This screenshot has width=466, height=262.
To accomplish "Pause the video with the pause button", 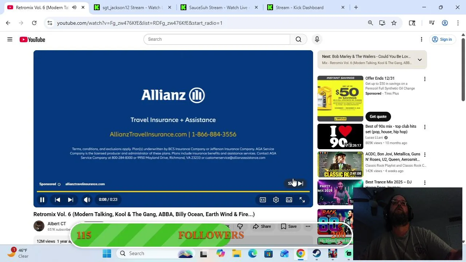I will (x=42, y=199).
